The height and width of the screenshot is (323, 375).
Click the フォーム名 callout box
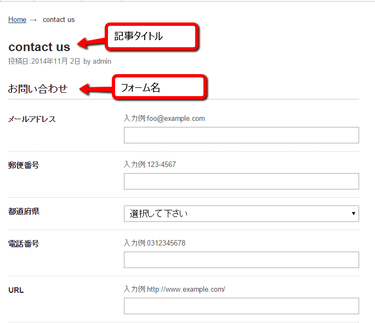[x=159, y=87]
